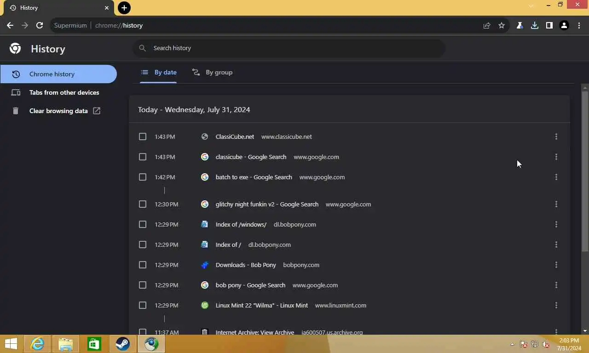
Task: Click the Chrome logo beside History title
Action: pyautogui.click(x=15, y=48)
